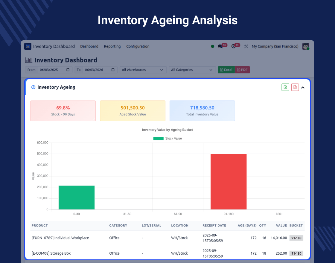Click the LOT/SERIAL column header

click(x=151, y=225)
